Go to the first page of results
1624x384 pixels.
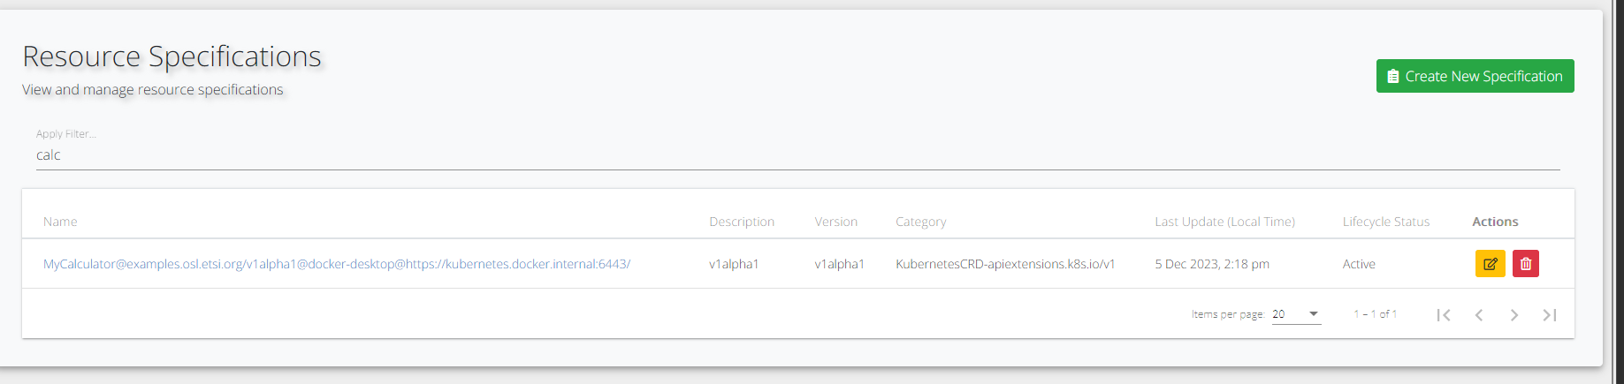click(1444, 315)
